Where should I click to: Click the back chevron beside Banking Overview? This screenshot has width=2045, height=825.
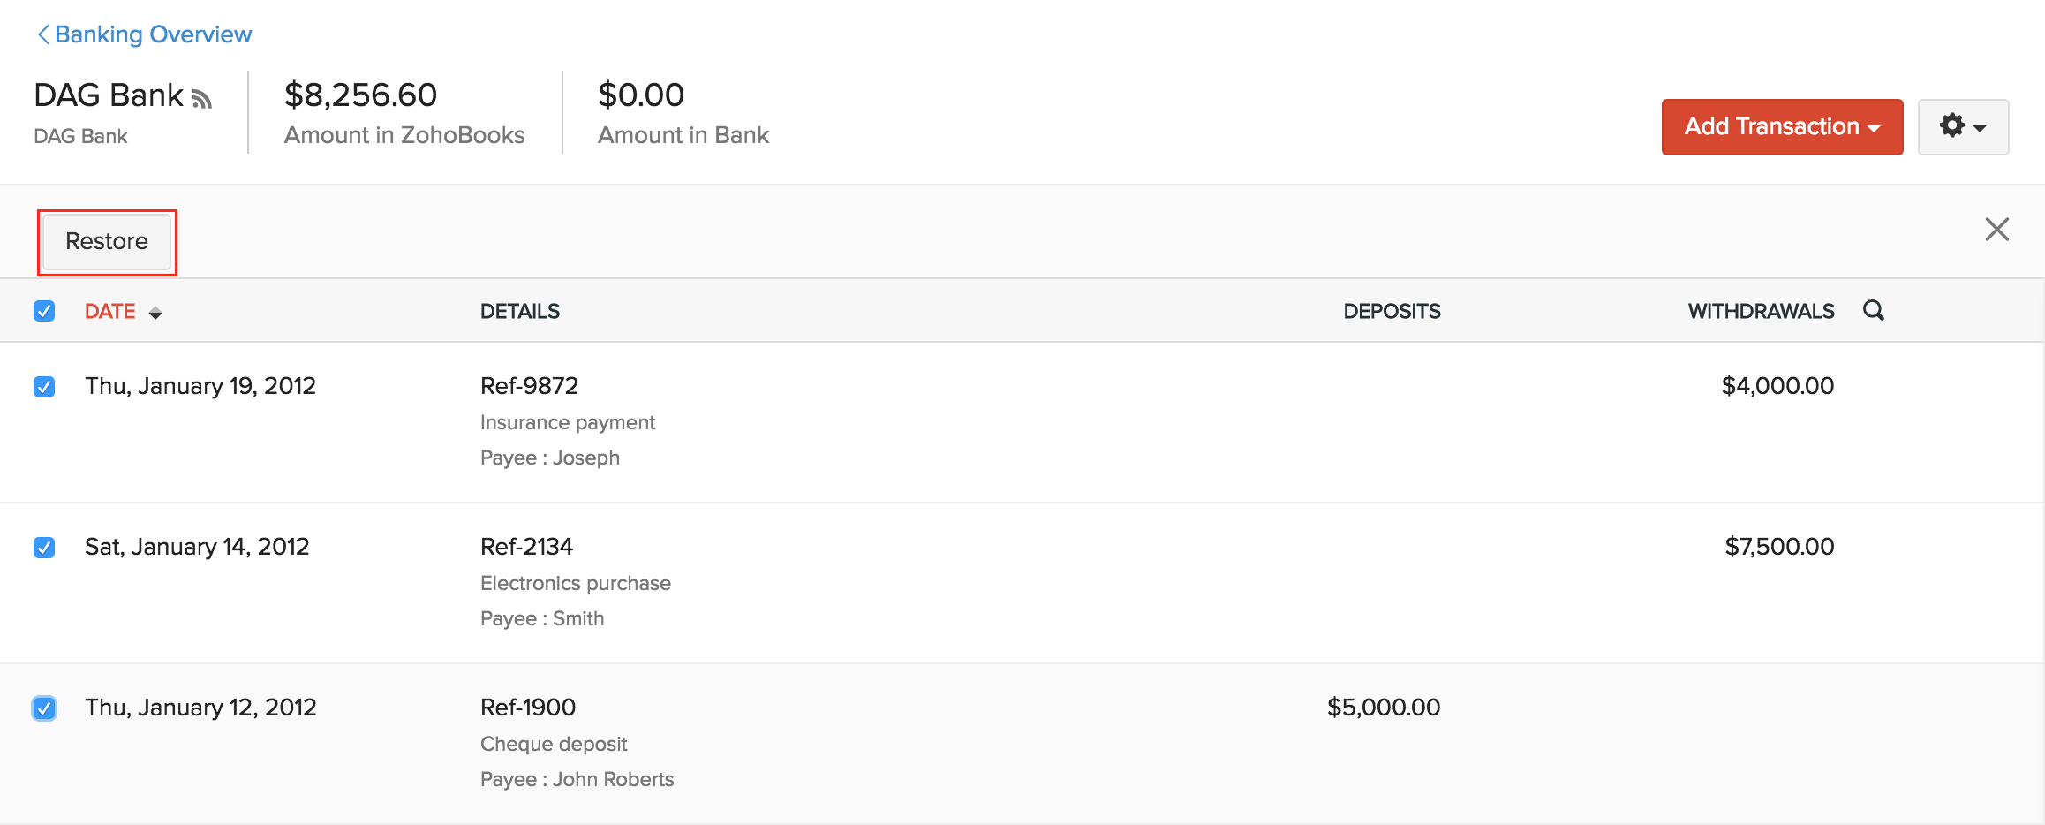[42, 34]
